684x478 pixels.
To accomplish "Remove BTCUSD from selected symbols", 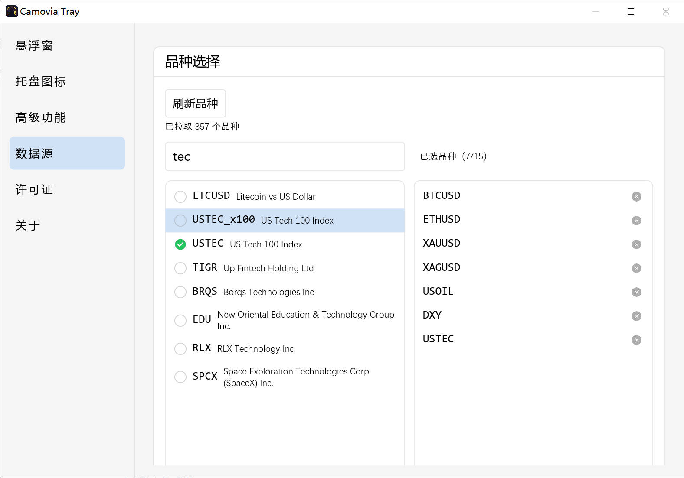I will [636, 197].
